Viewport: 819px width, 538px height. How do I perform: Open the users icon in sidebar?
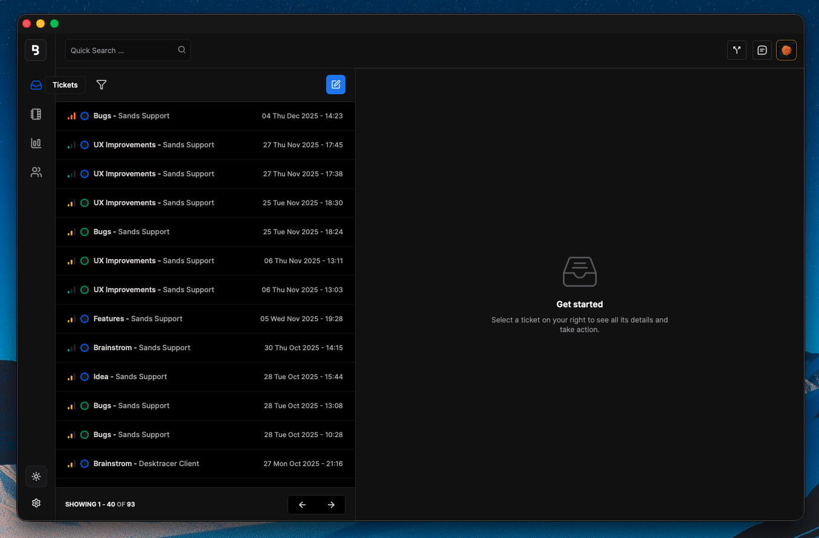point(36,172)
